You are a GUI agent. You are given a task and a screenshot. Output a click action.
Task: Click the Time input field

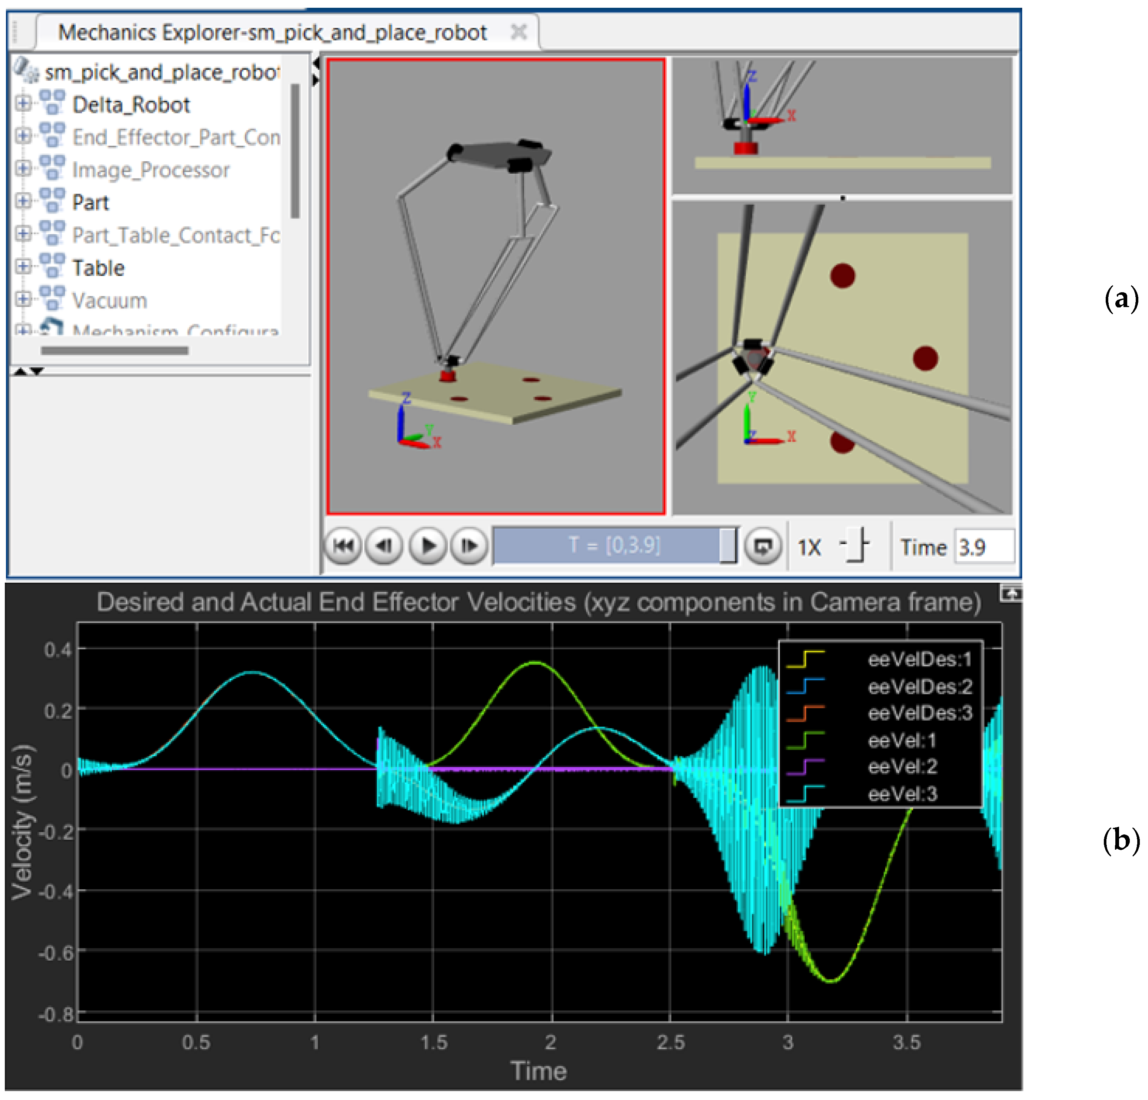(x=984, y=547)
